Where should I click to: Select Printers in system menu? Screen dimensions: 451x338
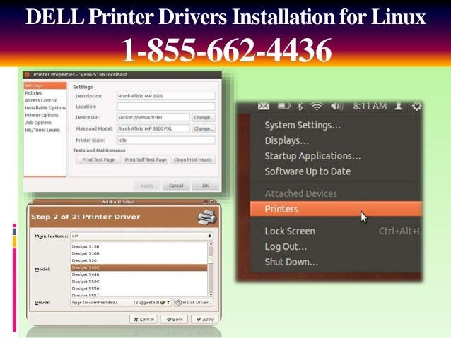coord(336,209)
